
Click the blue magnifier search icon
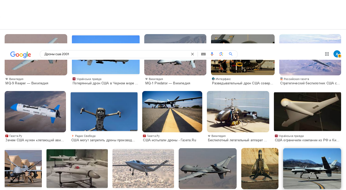(x=231, y=54)
